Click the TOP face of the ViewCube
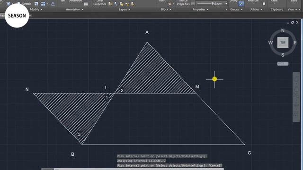The height and width of the screenshot is (170, 303). (x=283, y=42)
